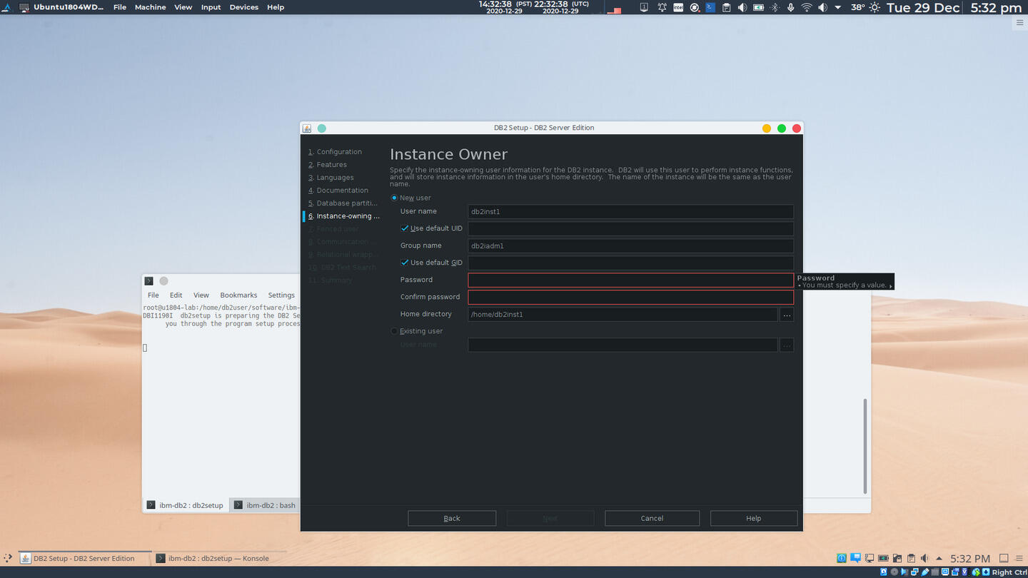1028x578 pixels.
Task: Go to the Features step in sidebar
Action: point(328,165)
